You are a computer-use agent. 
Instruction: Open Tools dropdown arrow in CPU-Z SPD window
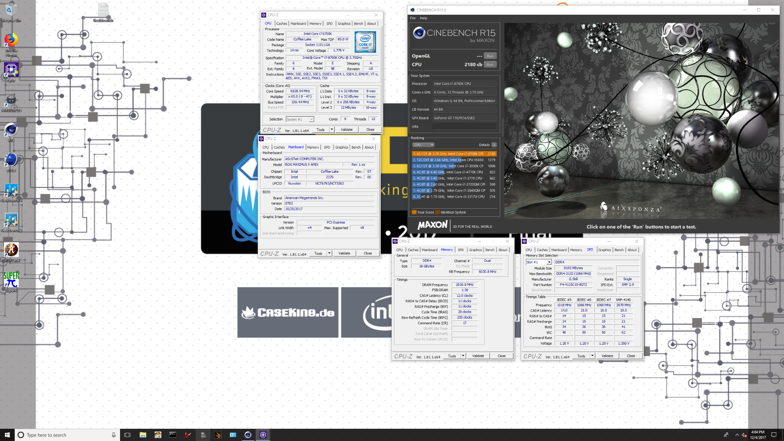[x=592, y=356]
